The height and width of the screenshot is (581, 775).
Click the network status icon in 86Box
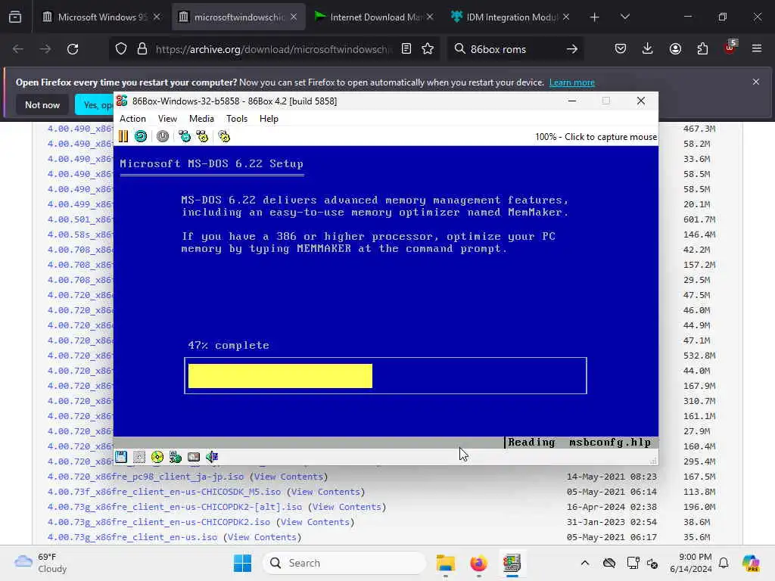coord(176,457)
